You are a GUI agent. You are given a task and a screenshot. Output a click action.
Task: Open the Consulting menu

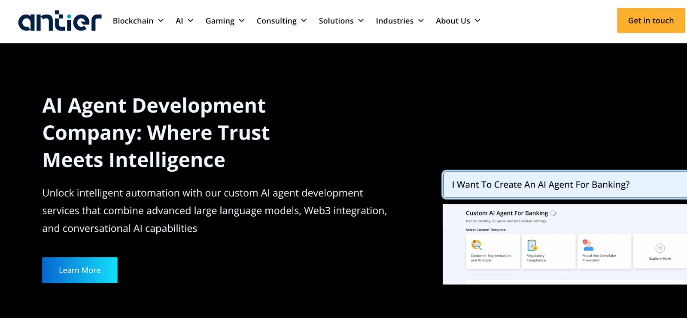pos(277,21)
